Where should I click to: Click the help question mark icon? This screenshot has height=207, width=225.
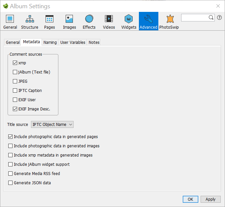pyautogui.click(x=219, y=17)
